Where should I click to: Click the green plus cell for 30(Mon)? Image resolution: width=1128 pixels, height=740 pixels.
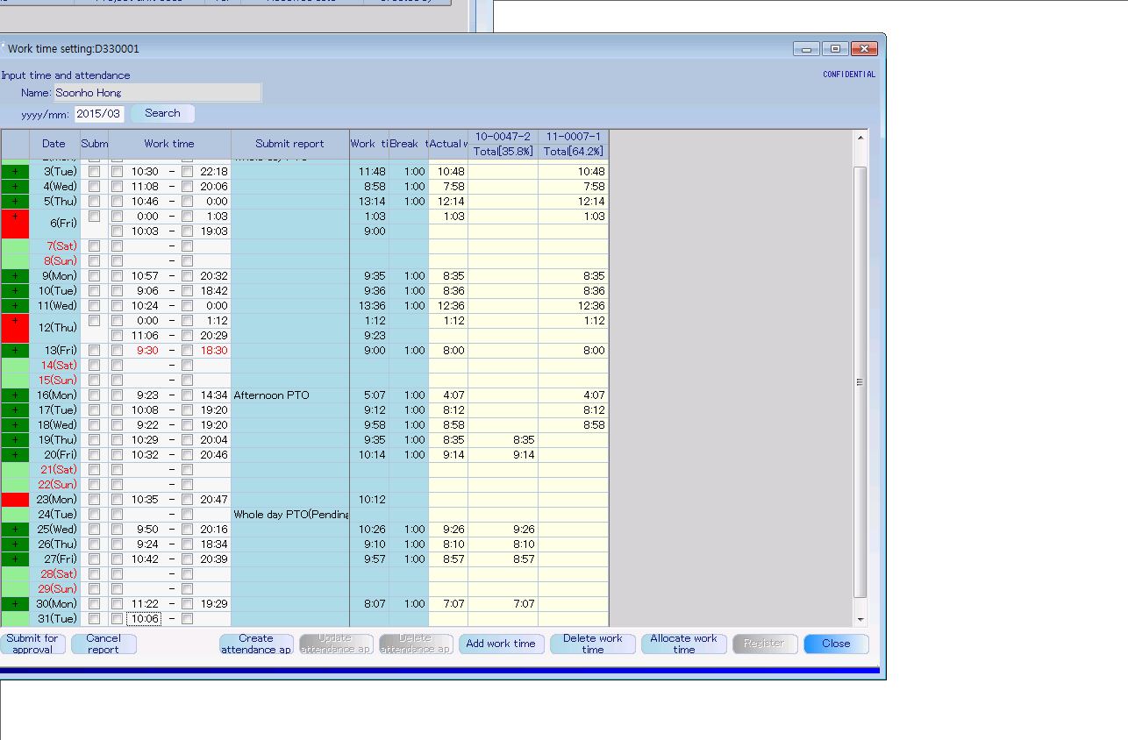point(15,603)
